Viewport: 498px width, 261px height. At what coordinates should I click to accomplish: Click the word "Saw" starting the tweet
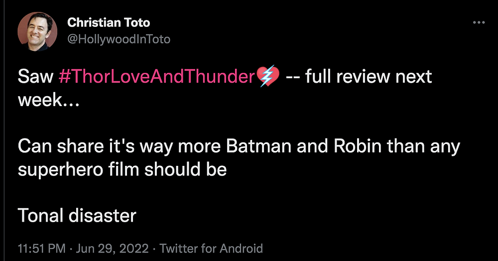[35, 77]
